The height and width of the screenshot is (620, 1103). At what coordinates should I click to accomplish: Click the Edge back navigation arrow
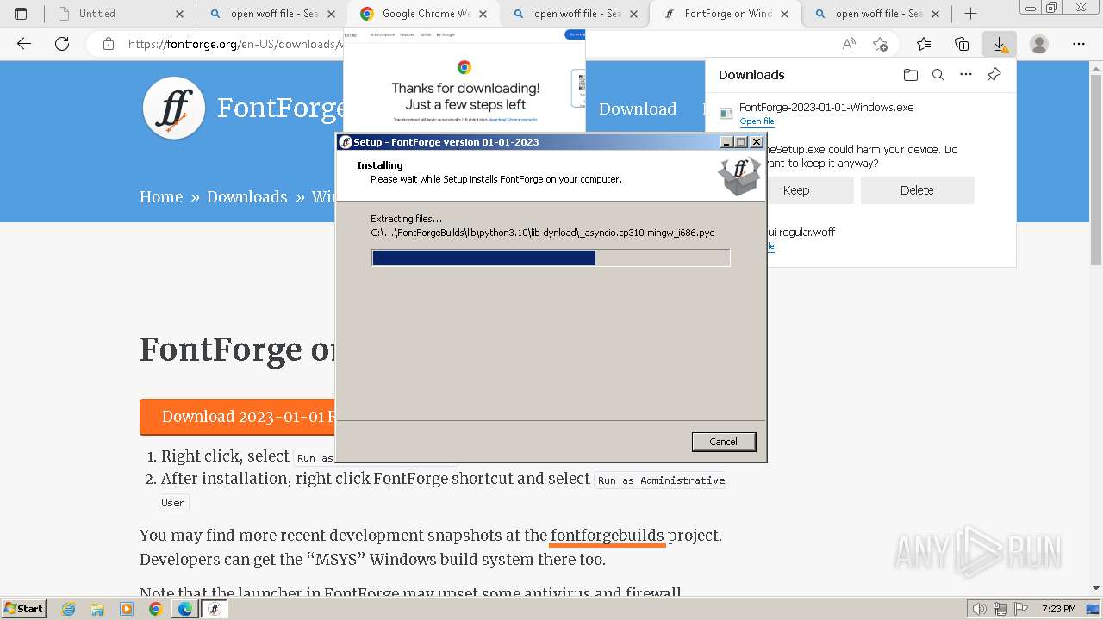[24, 44]
